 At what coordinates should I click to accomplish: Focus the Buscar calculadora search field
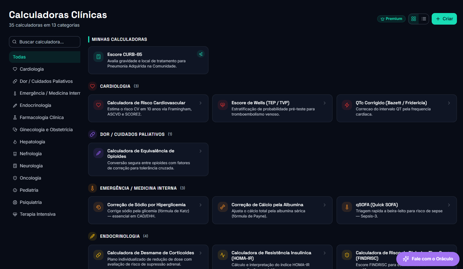(45, 42)
